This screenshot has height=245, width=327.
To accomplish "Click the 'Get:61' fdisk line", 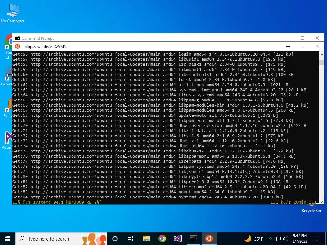I will 144,79.
